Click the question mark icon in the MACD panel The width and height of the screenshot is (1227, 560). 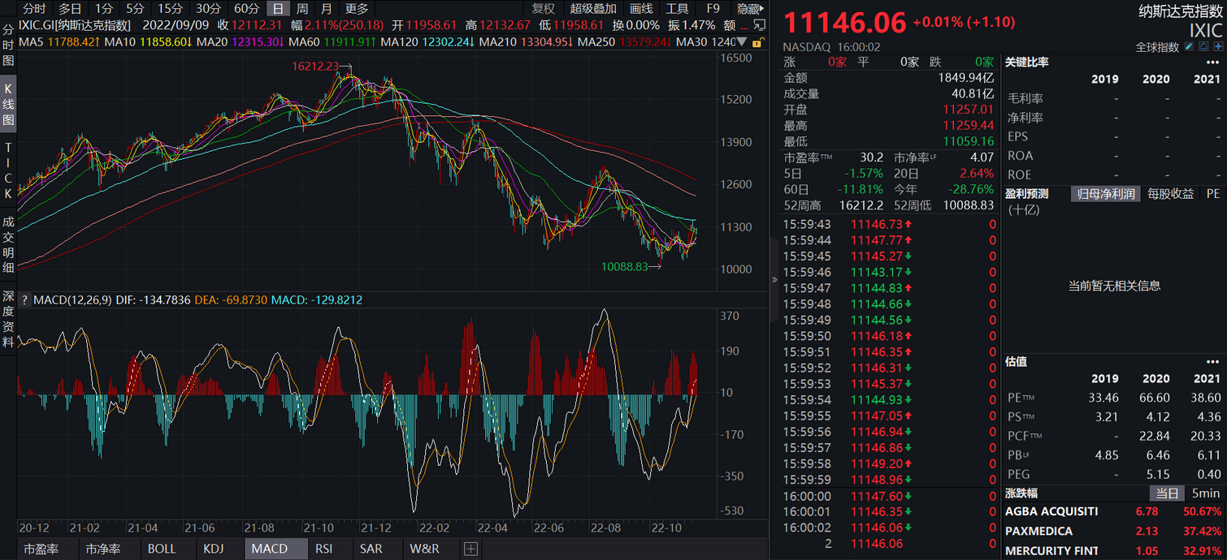[25, 299]
